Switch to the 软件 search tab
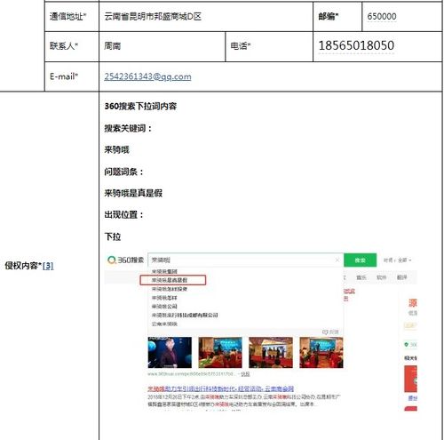The image size is (444, 440). pos(381,277)
